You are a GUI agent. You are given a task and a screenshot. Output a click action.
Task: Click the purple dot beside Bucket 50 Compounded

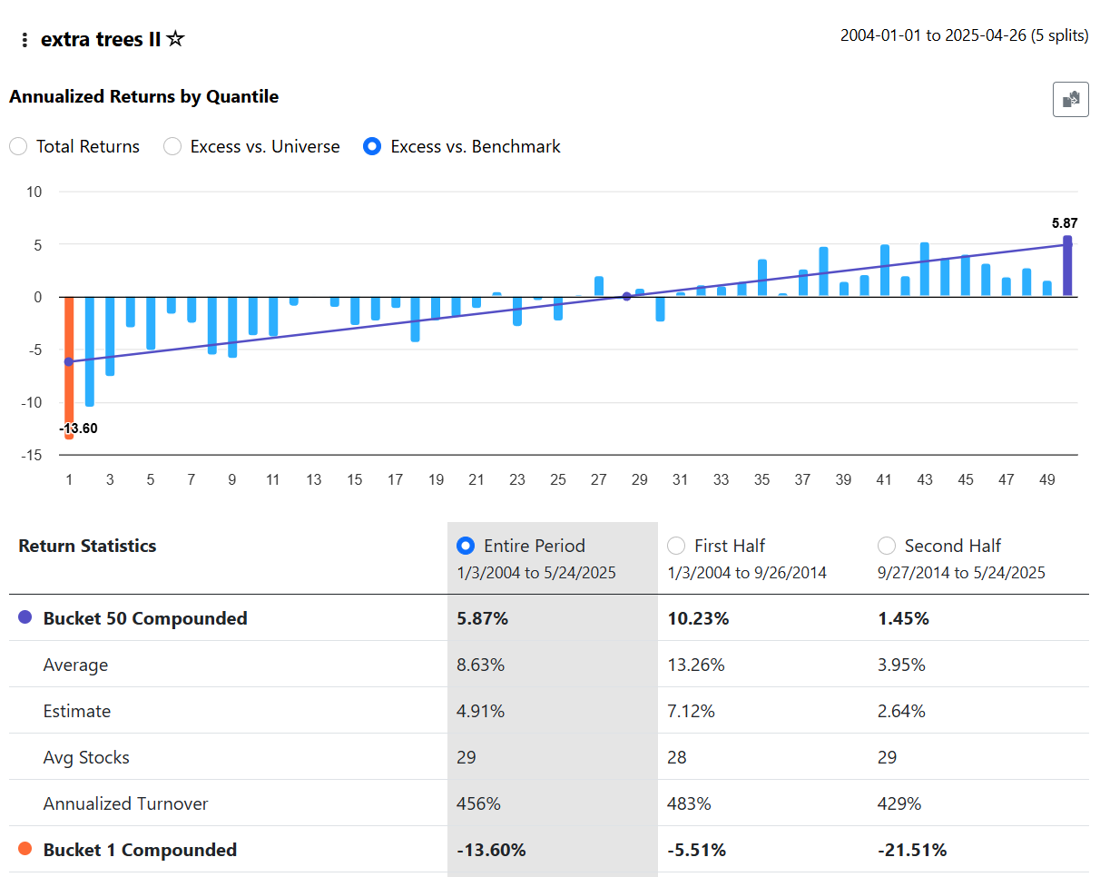click(25, 618)
